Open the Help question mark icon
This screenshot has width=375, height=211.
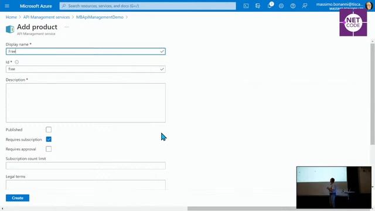coord(293,6)
